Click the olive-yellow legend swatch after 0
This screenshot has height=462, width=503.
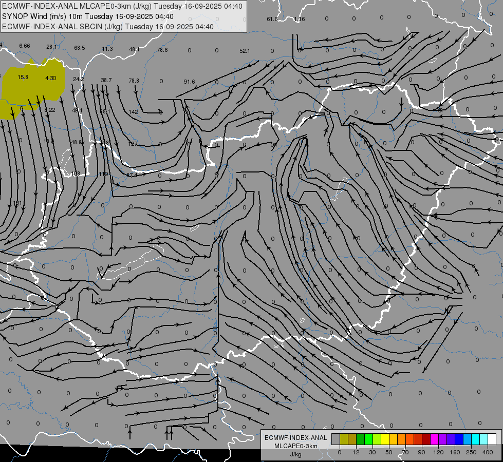pos(344,439)
